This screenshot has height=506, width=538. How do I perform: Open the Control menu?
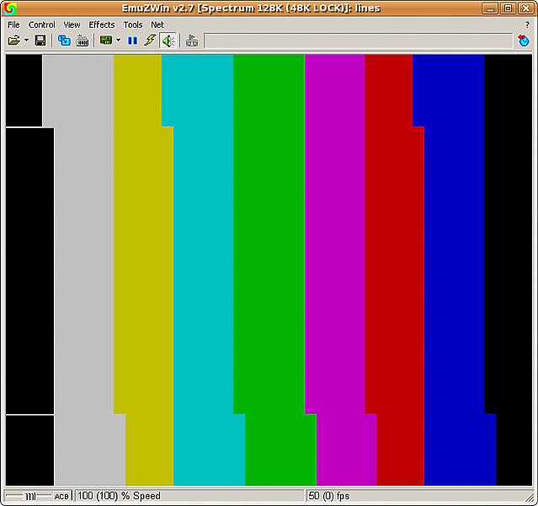[x=41, y=24]
